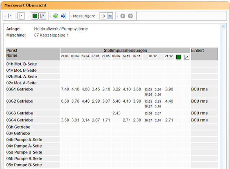This screenshot has width=230, height=169.
Task: Select the 06.11. date column header
Action: [x=137, y=56]
